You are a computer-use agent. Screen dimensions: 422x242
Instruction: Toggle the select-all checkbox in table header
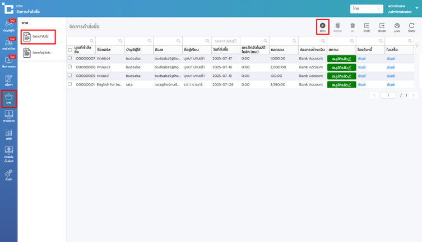coord(70,50)
